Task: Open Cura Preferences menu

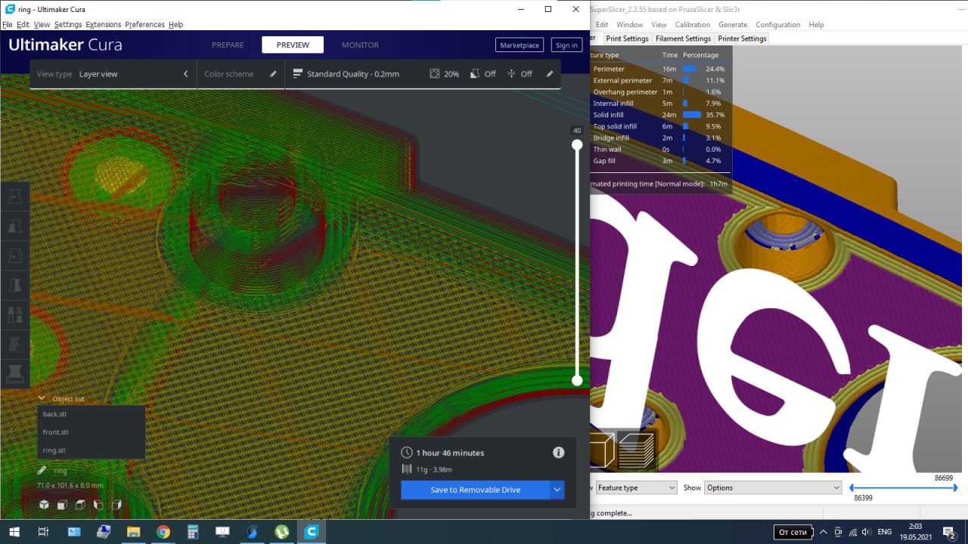Action: tap(144, 24)
